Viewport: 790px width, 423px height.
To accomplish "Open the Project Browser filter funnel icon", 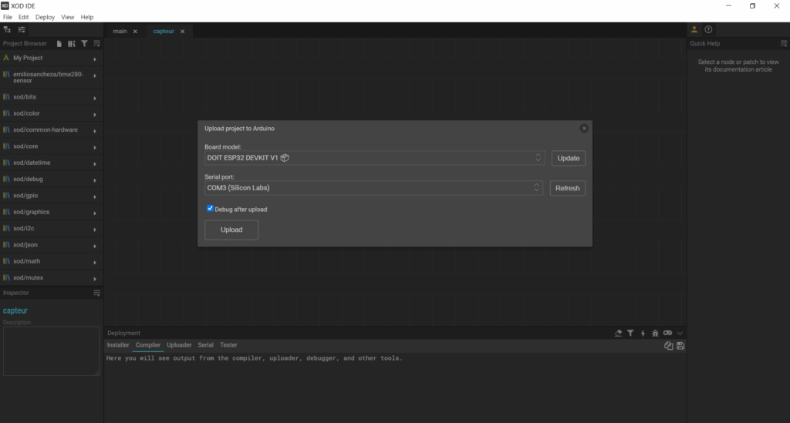I will [x=84, y=44].
